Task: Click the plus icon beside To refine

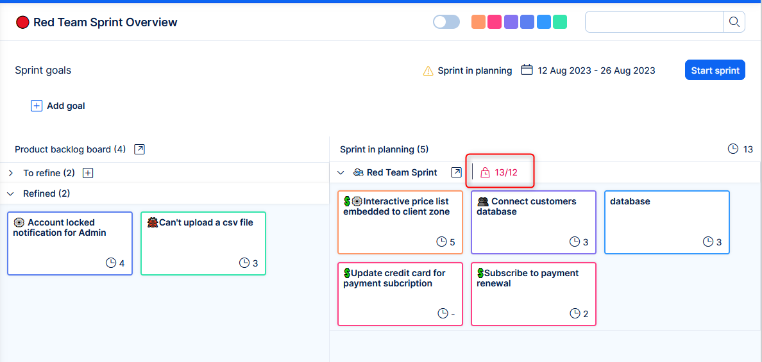Action: (x=89, y=173)
